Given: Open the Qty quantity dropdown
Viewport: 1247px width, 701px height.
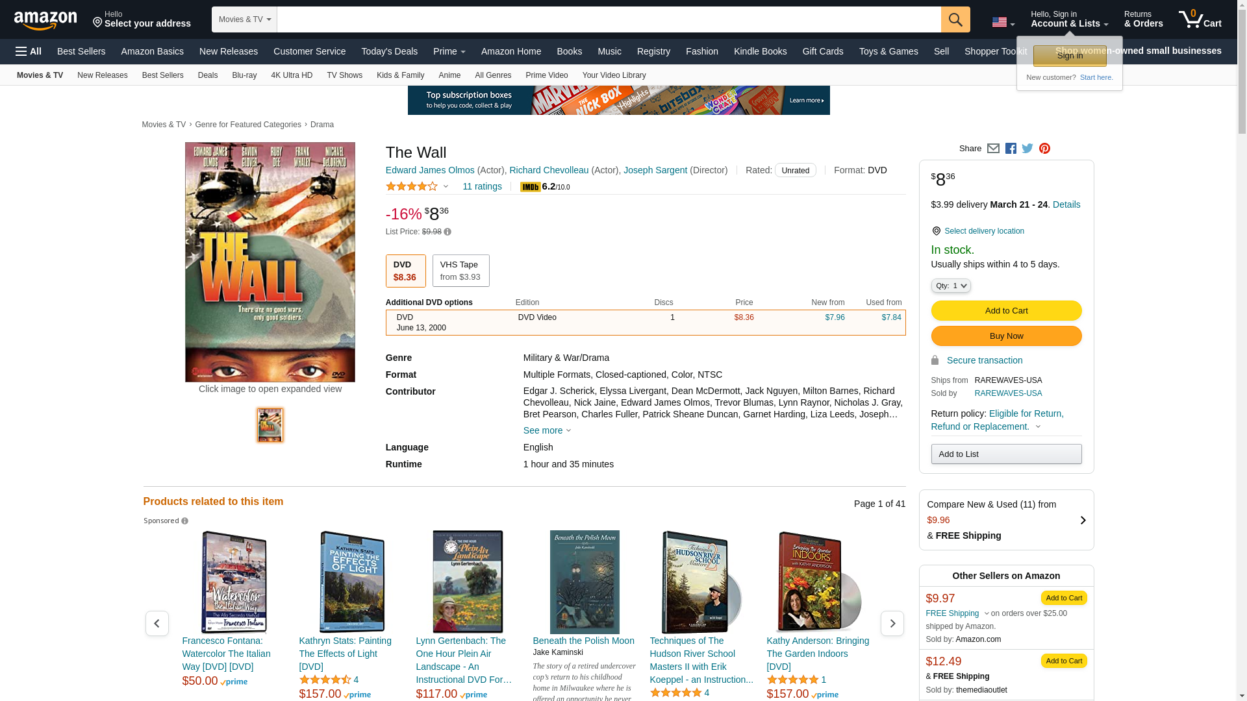Looking at the screenshot, I should (950, 286).
